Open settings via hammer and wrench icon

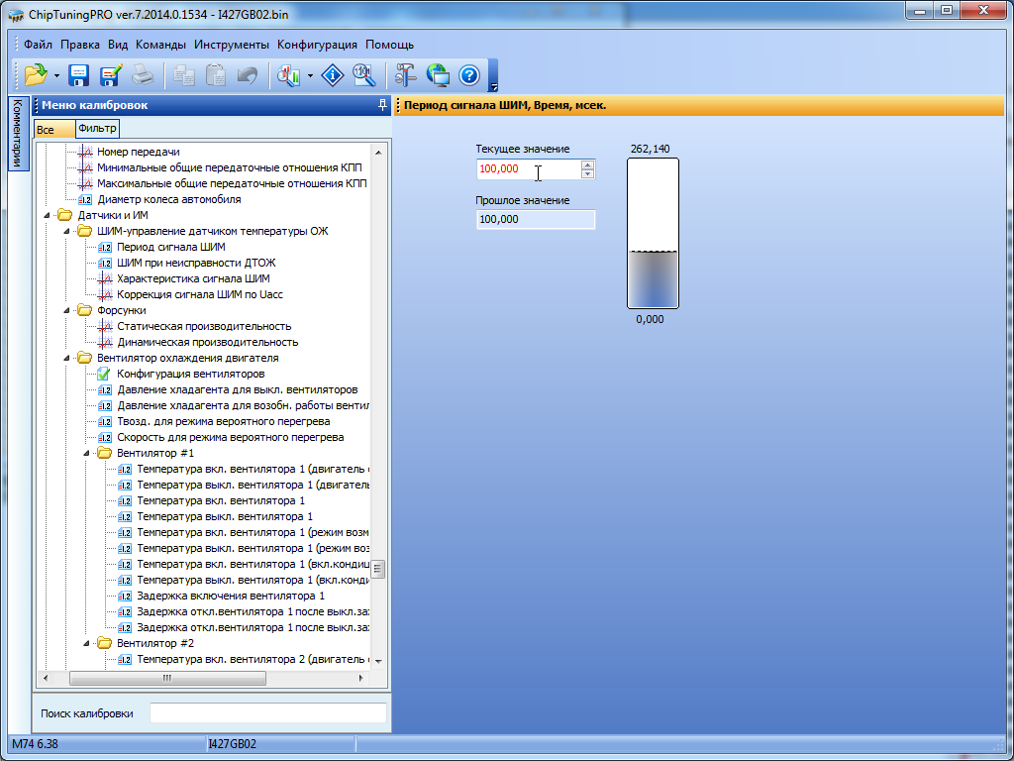click(406, 75)
